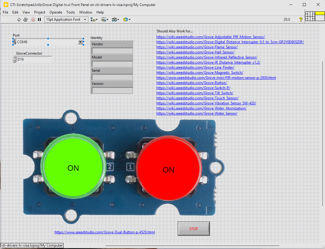Show Context Help with the question mark
The image size is (325, 249).
301,19
